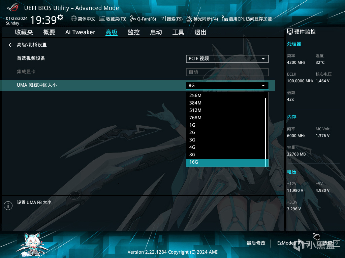Viewport: 345px width, 258px height.
Task: Open the Ai Tweaker tab
Action: [x=80, y=32]
